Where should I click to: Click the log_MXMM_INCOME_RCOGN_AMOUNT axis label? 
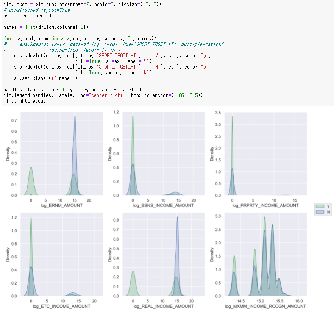[x=265, y=307]
